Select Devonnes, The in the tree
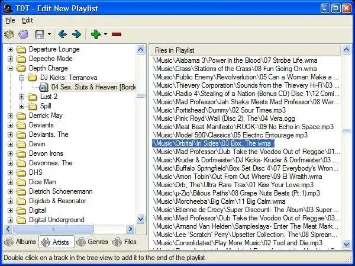 point(51,163)
